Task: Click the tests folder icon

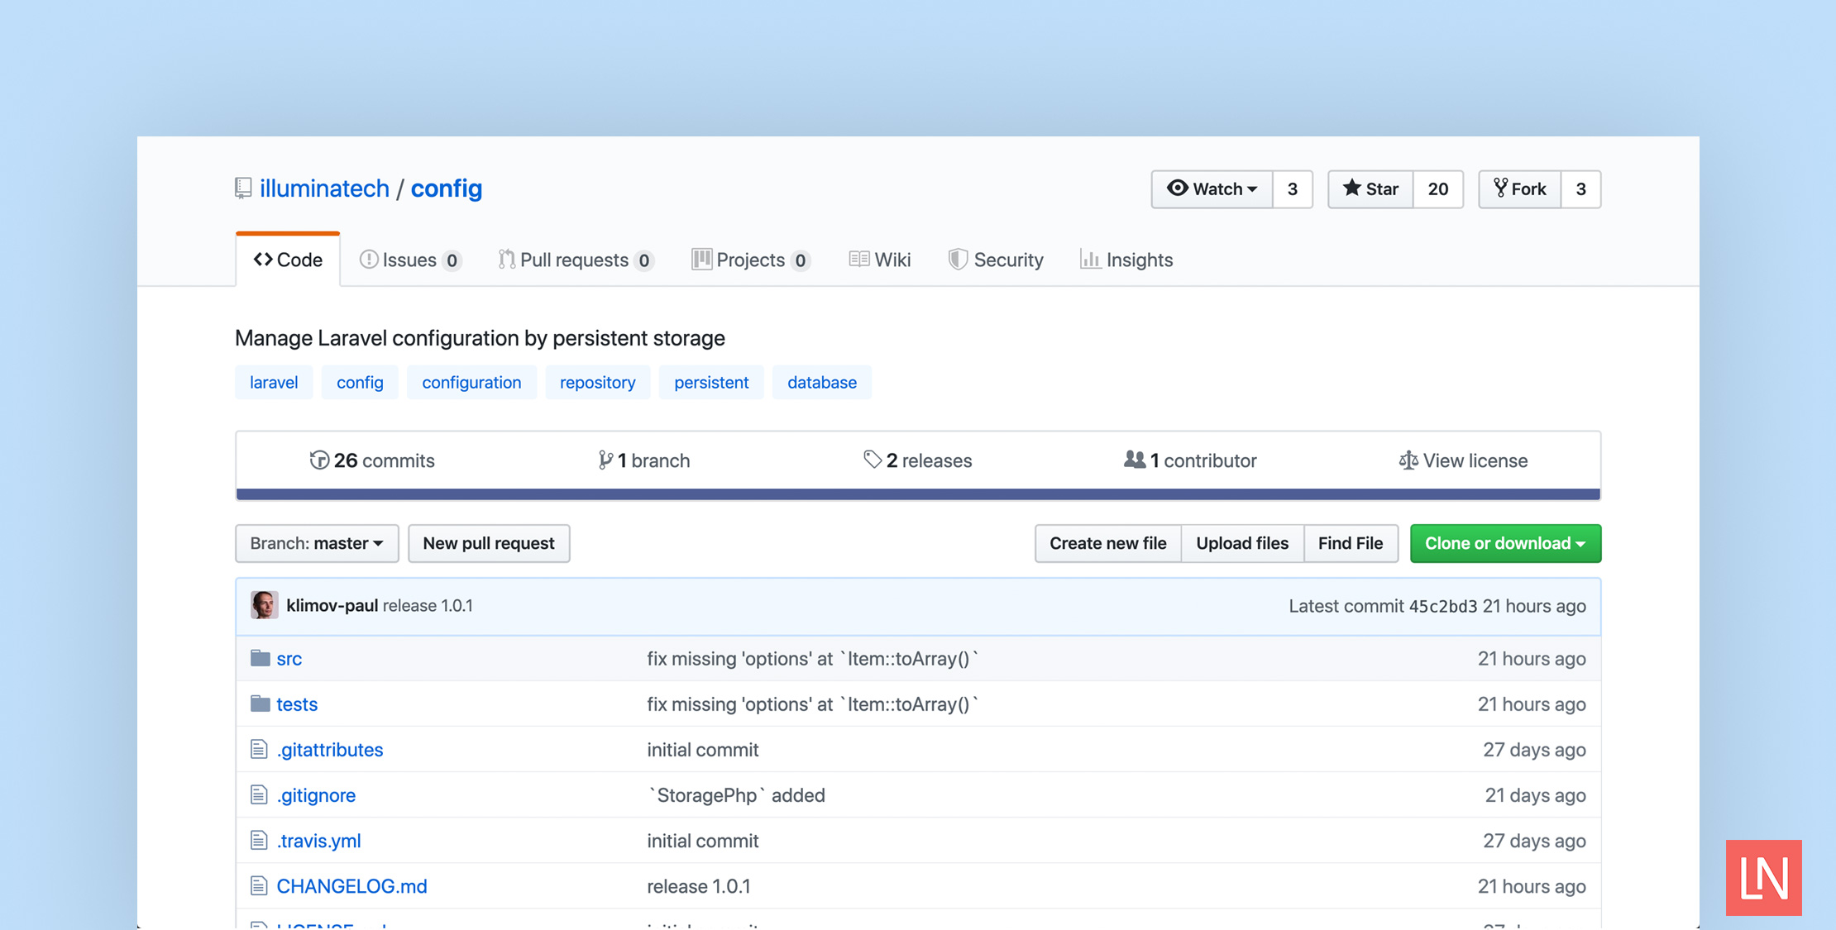Action: 261,703
